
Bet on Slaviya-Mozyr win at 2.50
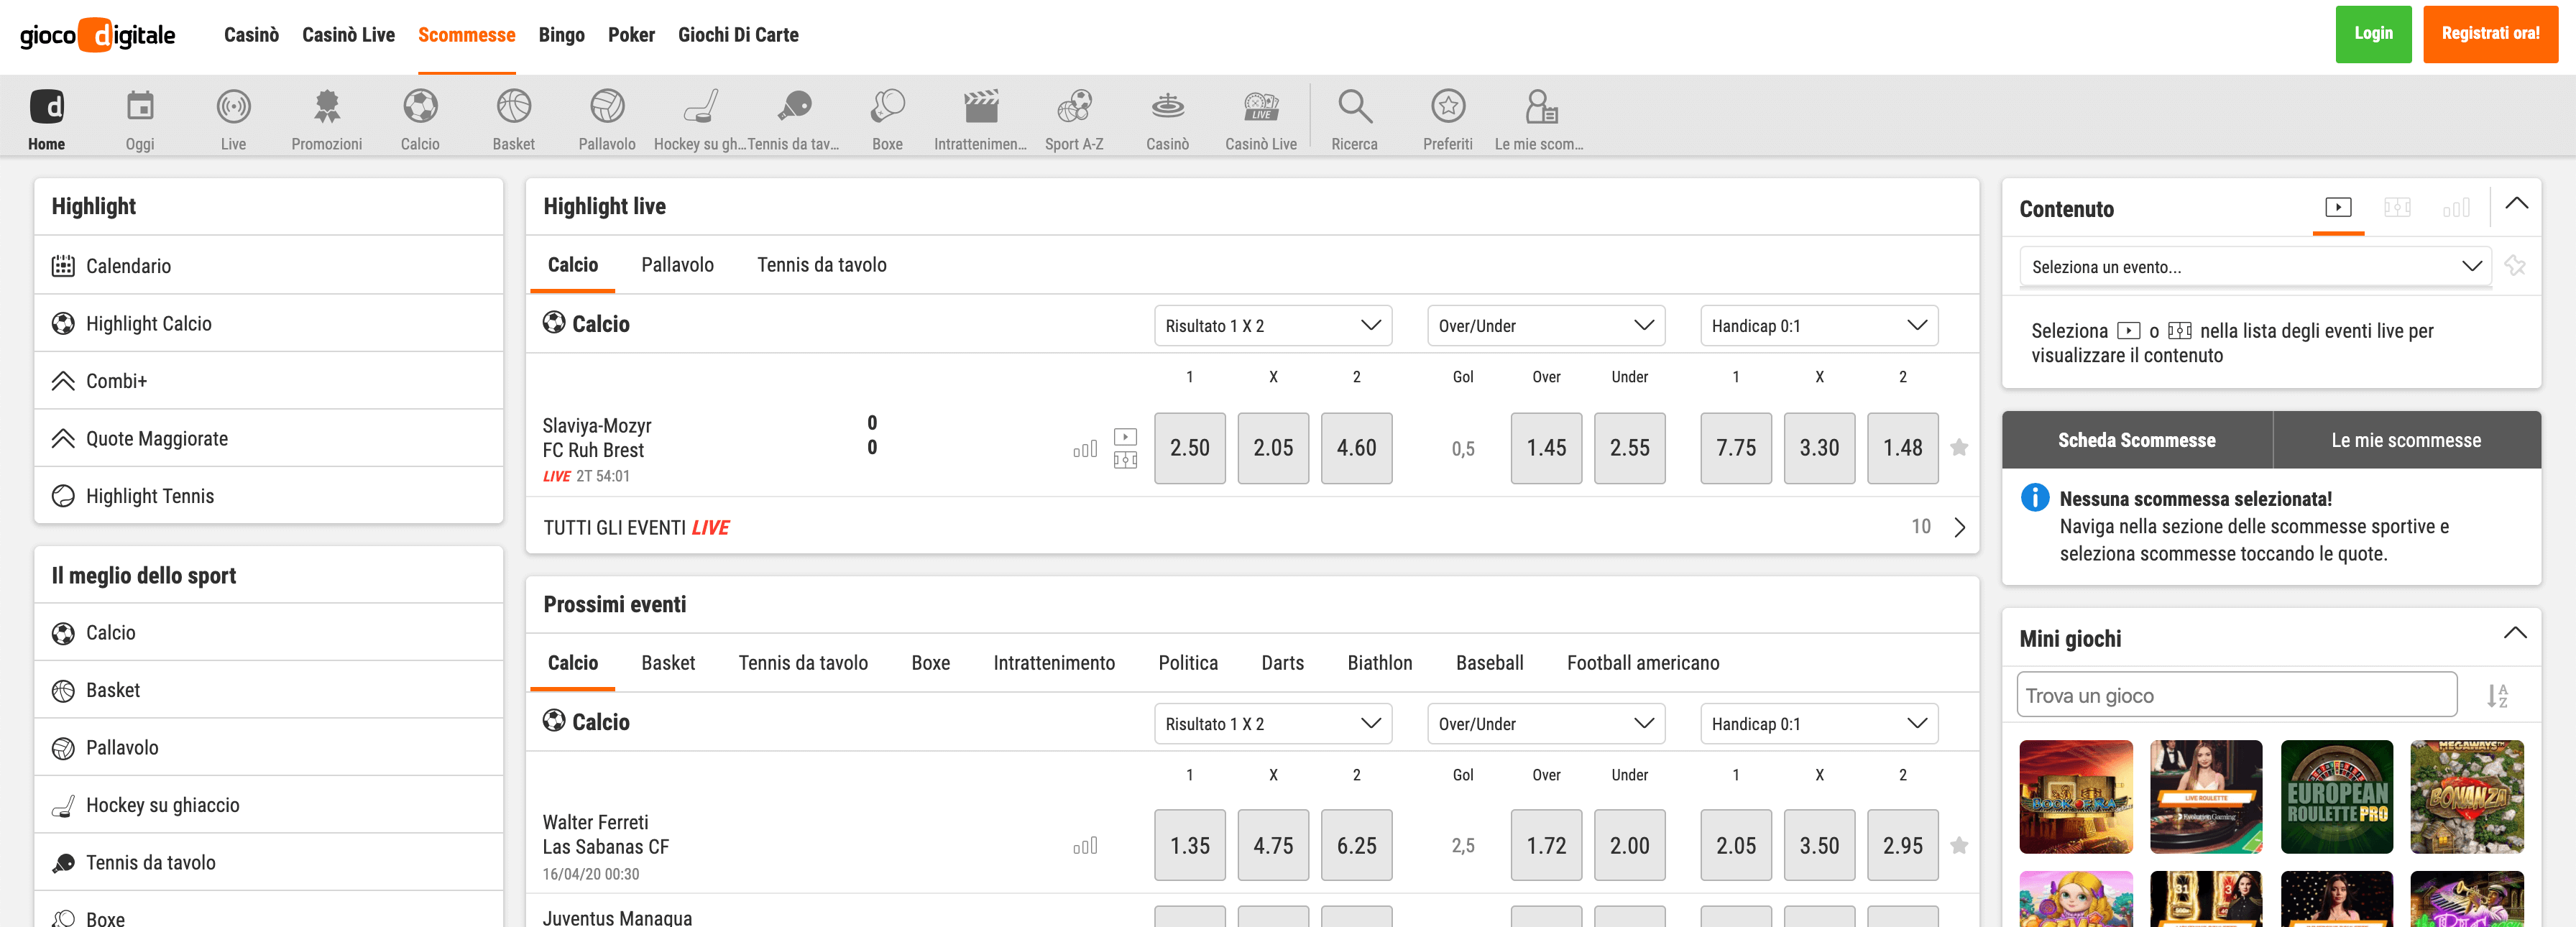1189,448
